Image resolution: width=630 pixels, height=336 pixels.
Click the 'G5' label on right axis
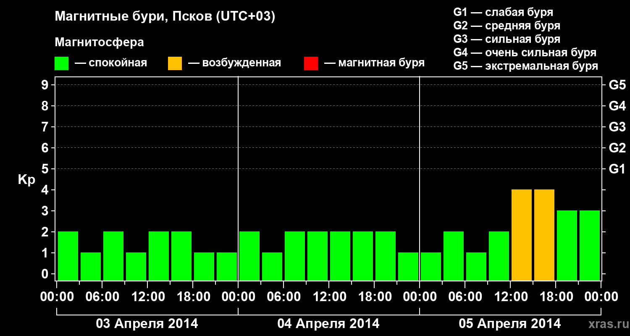coord(617,85)
